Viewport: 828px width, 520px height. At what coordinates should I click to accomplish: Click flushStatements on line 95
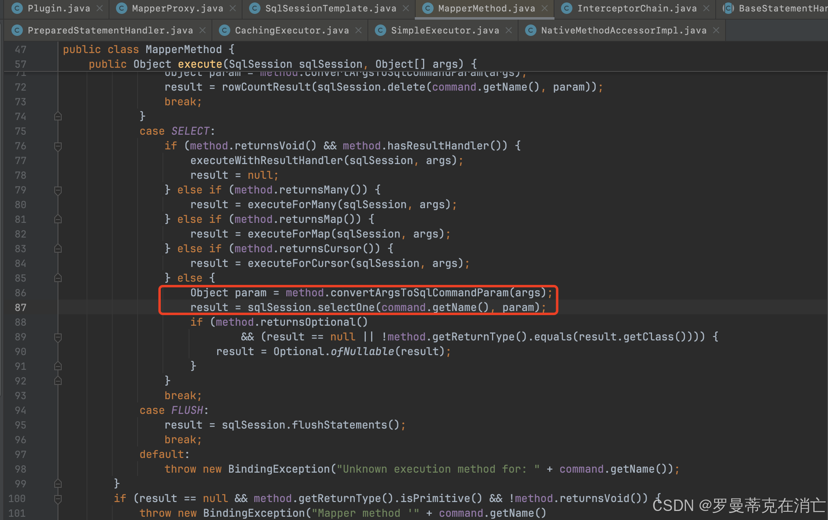(x=339, y=425)
